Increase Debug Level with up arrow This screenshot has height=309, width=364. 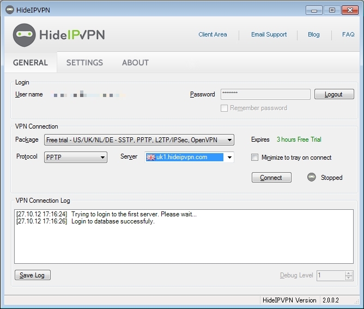(x=349, y=273)
